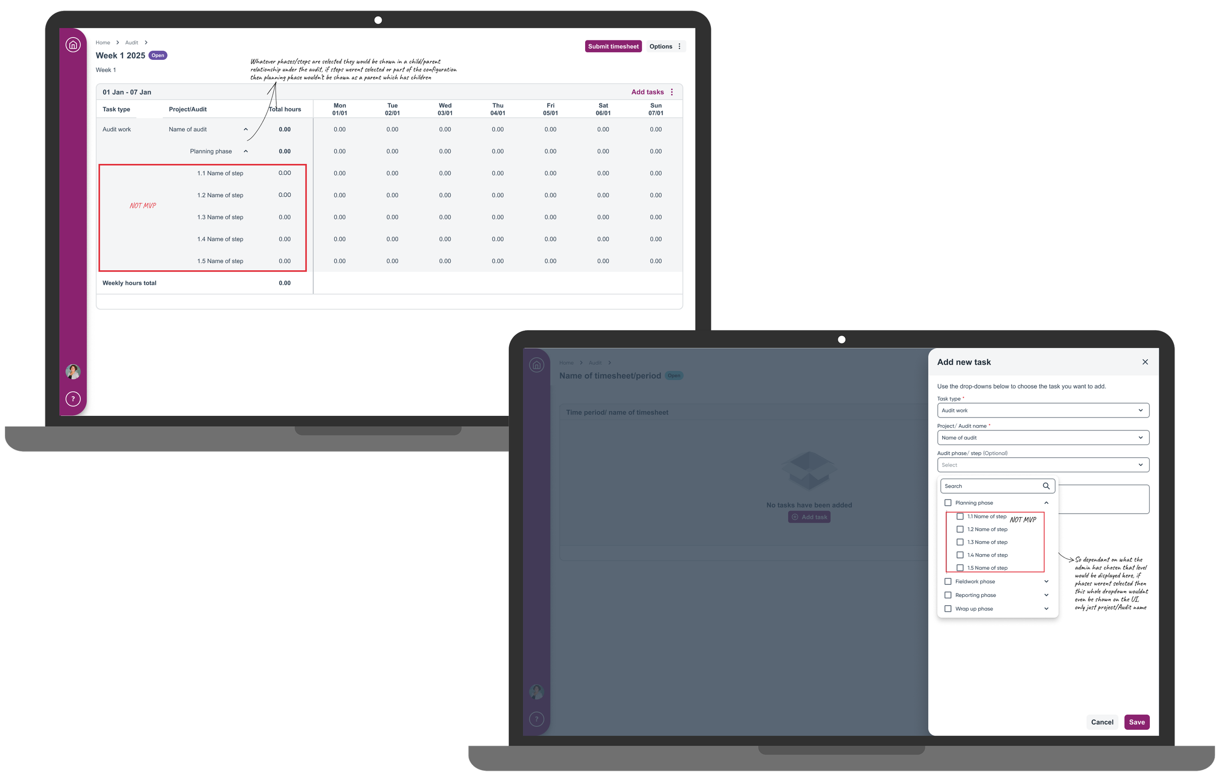Click the home icon in purple sidebar
This screenshot has width=1218, height=779.
[73, 45]
